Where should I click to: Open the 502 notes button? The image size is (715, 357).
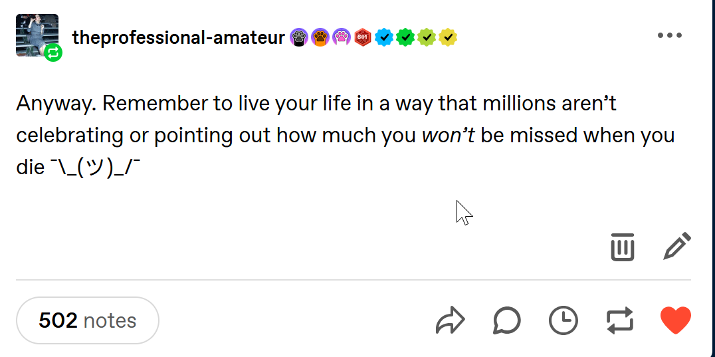tap(88, 320)
